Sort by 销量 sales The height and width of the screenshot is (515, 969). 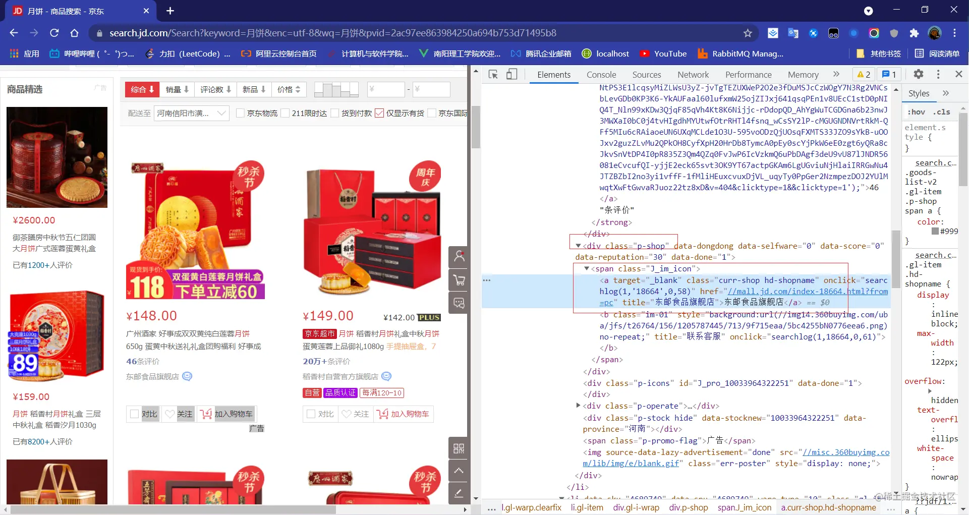point(177,89)
